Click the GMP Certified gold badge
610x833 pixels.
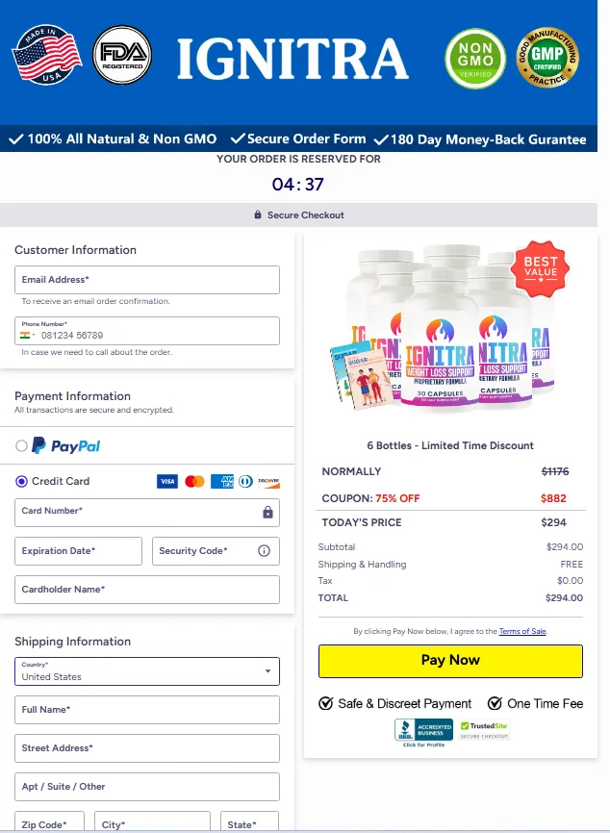tap(547, 58)
